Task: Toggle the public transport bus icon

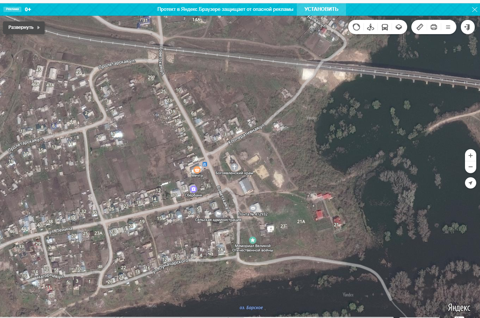Action: [x=385, y=27]
